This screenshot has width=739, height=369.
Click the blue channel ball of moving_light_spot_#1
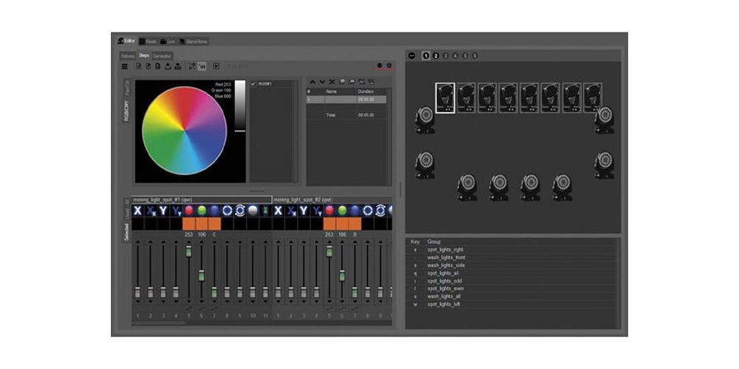[x=214, y=210]
